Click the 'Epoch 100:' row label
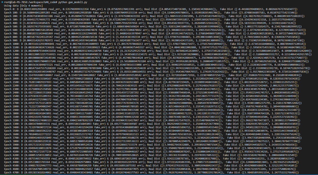318x175 pixels. point(11,12)
